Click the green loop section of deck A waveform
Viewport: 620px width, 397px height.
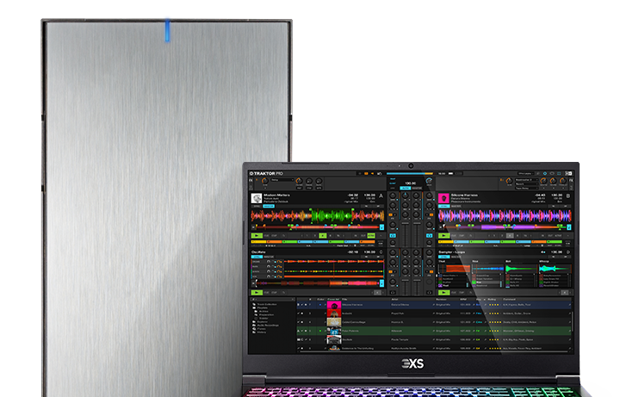point(332,216)
